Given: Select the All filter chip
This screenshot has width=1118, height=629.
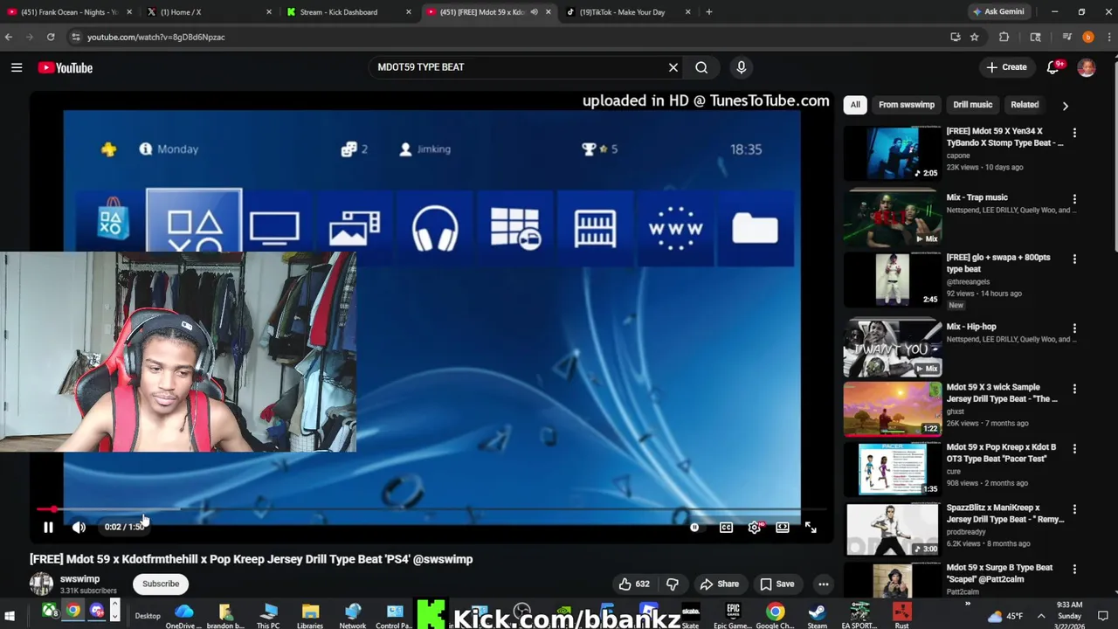Looking at the screenshot, I should pyautogui.click(x=855, y=105).
